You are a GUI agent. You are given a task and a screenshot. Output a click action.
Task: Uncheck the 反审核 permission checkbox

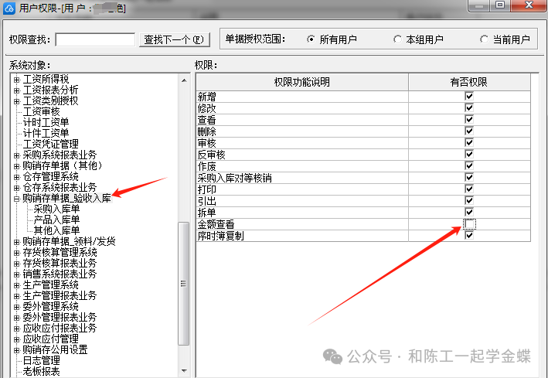[x=469, y=155]
